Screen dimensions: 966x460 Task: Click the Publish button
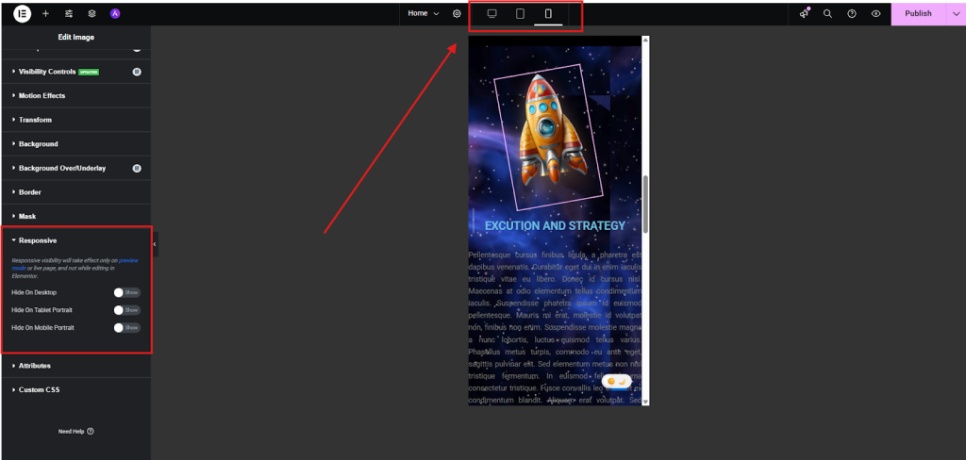click(918, 13)
